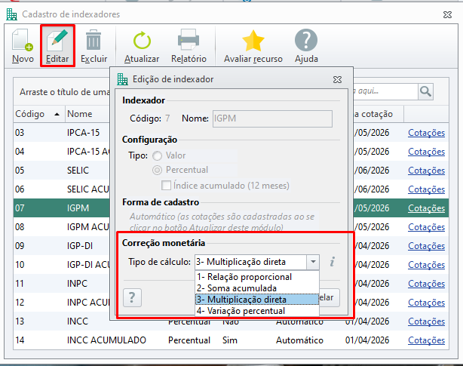The height and width of the screenshot is (366, 463).
Task: Select the INCC ACUMULADO row name
Action: [x=106, y=340]
